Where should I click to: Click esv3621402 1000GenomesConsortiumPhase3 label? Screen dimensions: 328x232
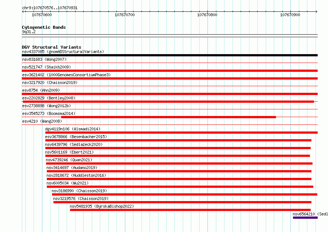(66, 75)
